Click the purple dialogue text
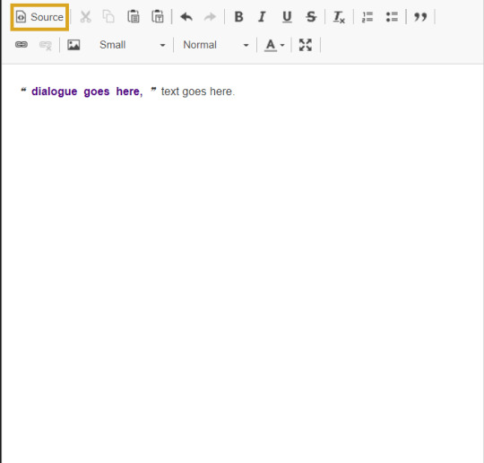Image resolution: width=484 pixels, height=463 pixels. pyautogui.click(x=87, y=92)
